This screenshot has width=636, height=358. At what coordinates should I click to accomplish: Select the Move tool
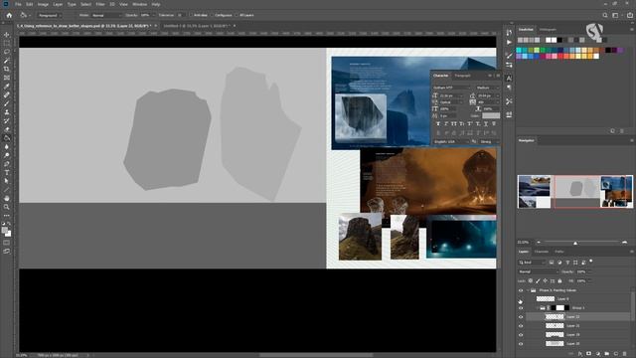pyautogui.click(x=7, y=35)
